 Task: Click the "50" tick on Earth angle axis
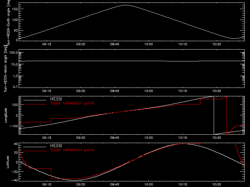[x=16, y=30]
